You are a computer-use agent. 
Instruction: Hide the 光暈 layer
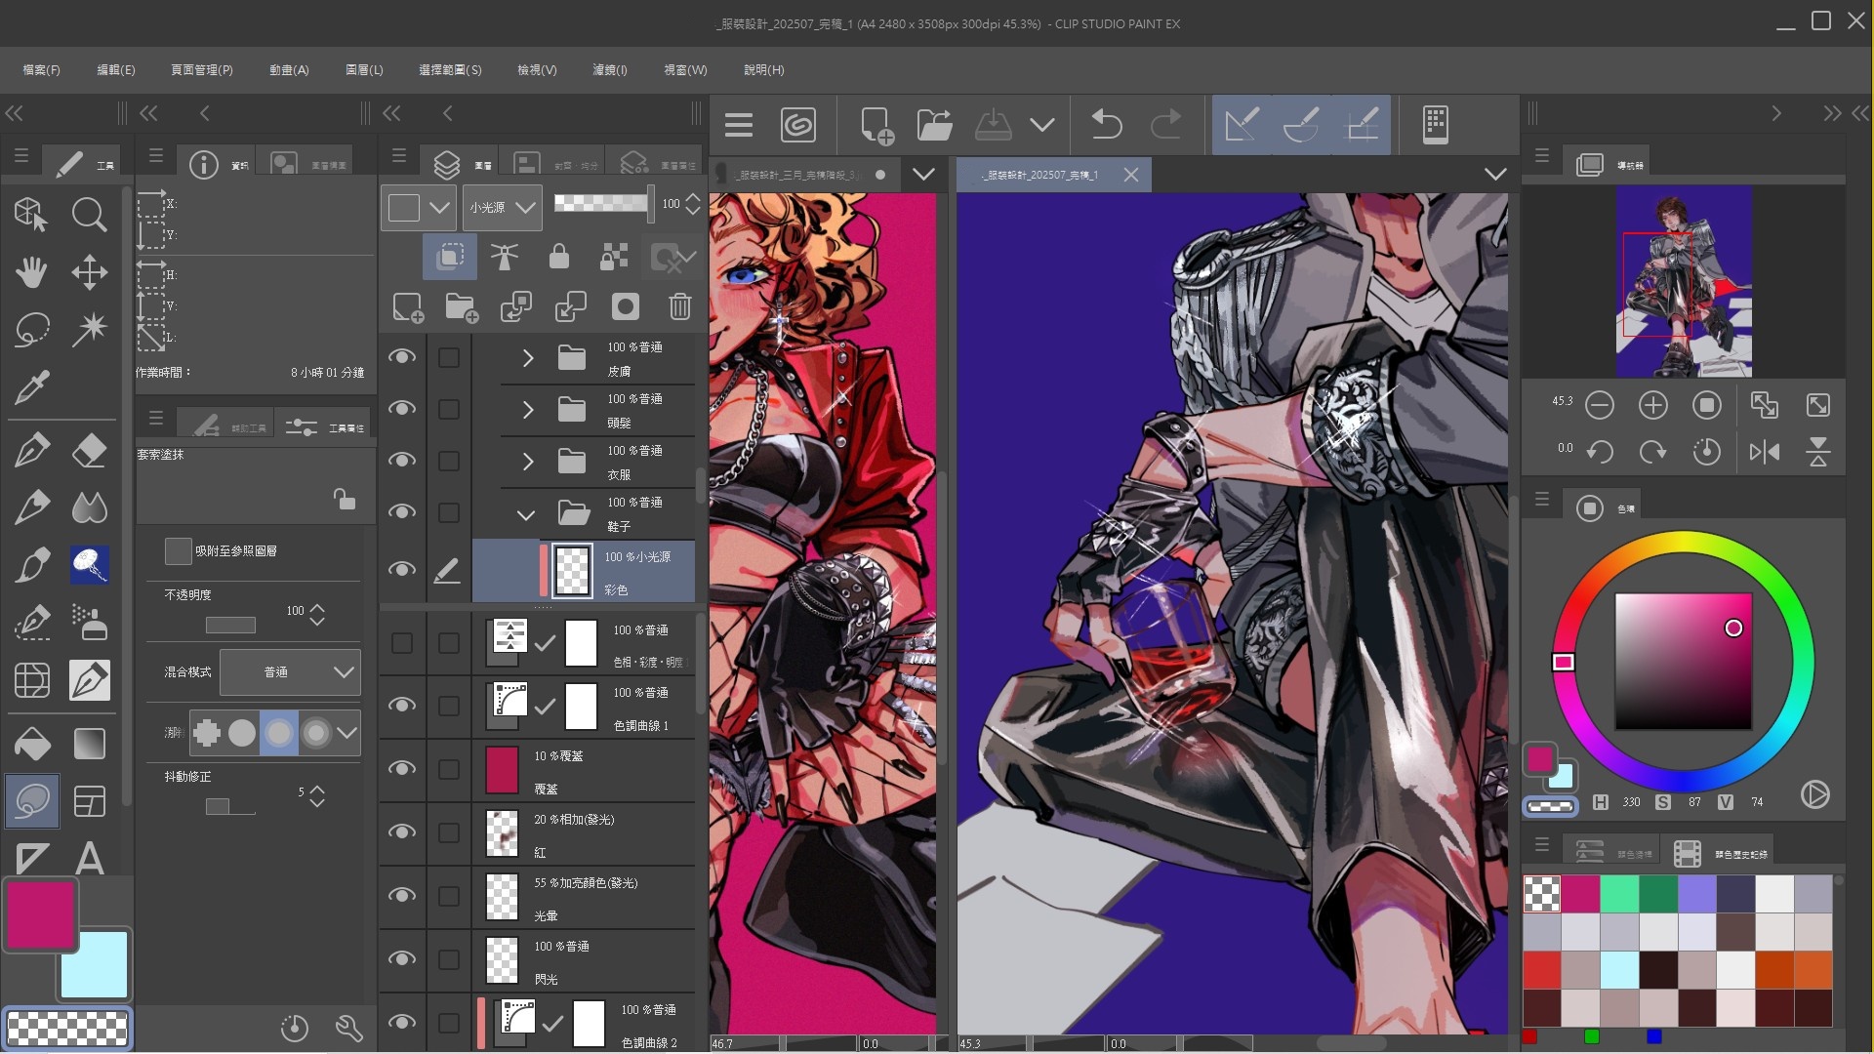[x=402, y=896]
